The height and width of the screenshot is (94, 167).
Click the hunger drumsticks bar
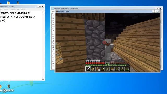(x=120, y=63)
